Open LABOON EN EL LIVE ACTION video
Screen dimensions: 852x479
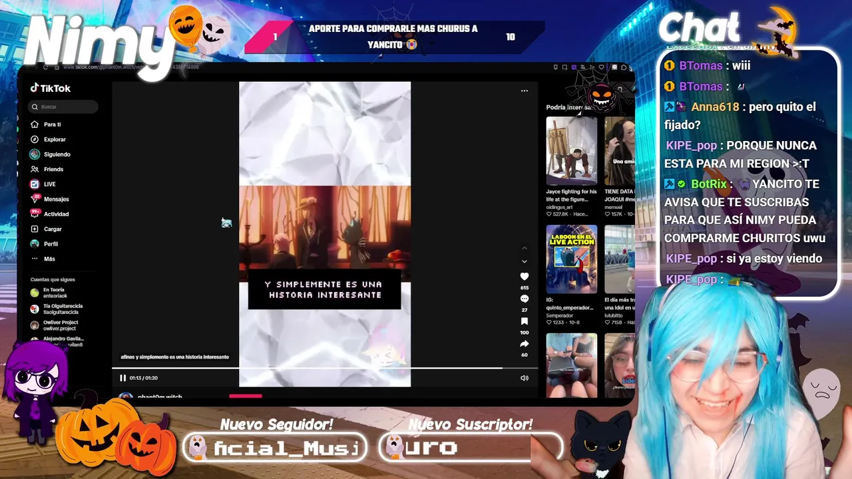572,259
